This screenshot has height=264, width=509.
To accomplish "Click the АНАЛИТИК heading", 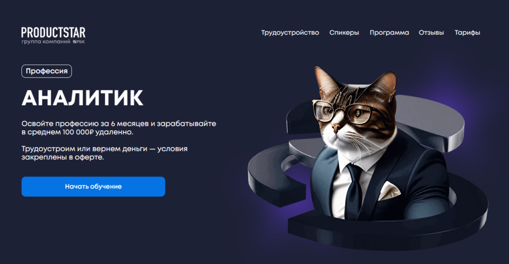I will (x=83, y=98).
